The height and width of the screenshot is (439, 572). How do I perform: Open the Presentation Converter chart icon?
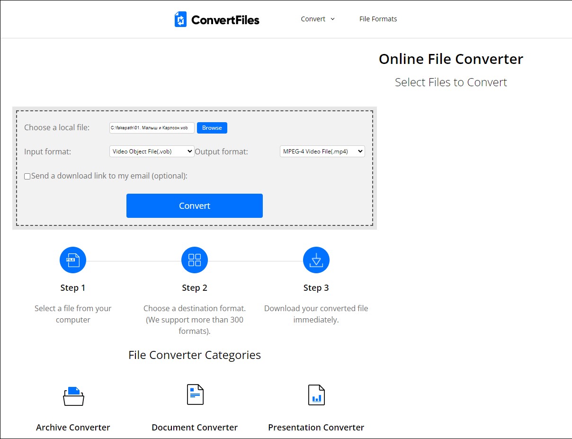pos(316,394)
